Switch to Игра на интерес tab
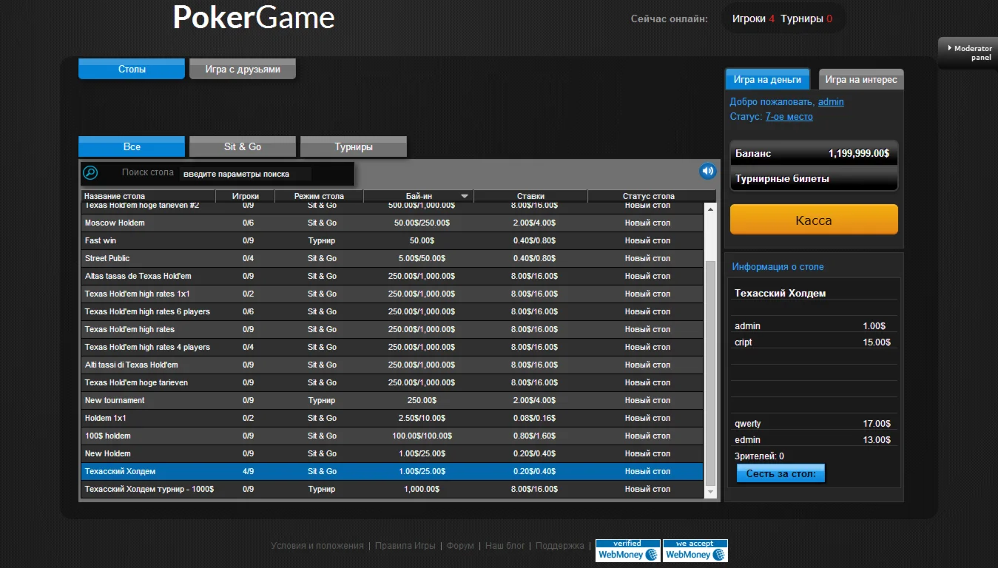This screenshot has width=998, height=568. pos(861,79)
